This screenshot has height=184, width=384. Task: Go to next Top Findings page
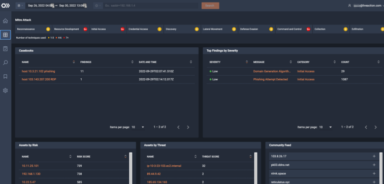(375, 127)
